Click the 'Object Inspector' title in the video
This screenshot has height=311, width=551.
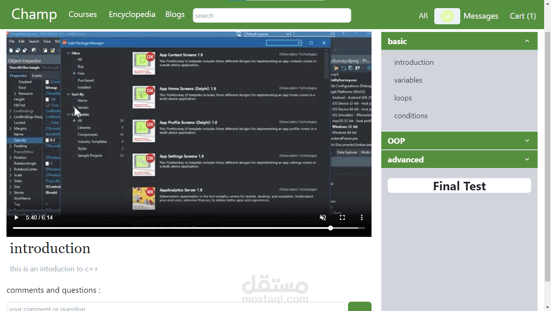coord(25,61)
